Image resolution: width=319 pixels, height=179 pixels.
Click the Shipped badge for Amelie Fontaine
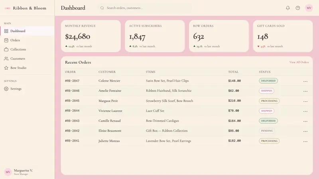pyautogui.click(x=266, y=91)
